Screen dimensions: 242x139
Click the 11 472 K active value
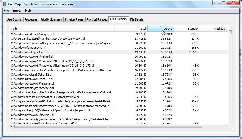167,83
